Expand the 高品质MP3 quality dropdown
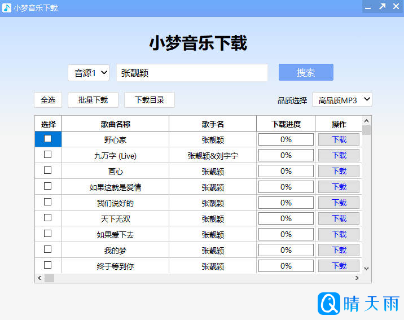 (x=342, y=100)
